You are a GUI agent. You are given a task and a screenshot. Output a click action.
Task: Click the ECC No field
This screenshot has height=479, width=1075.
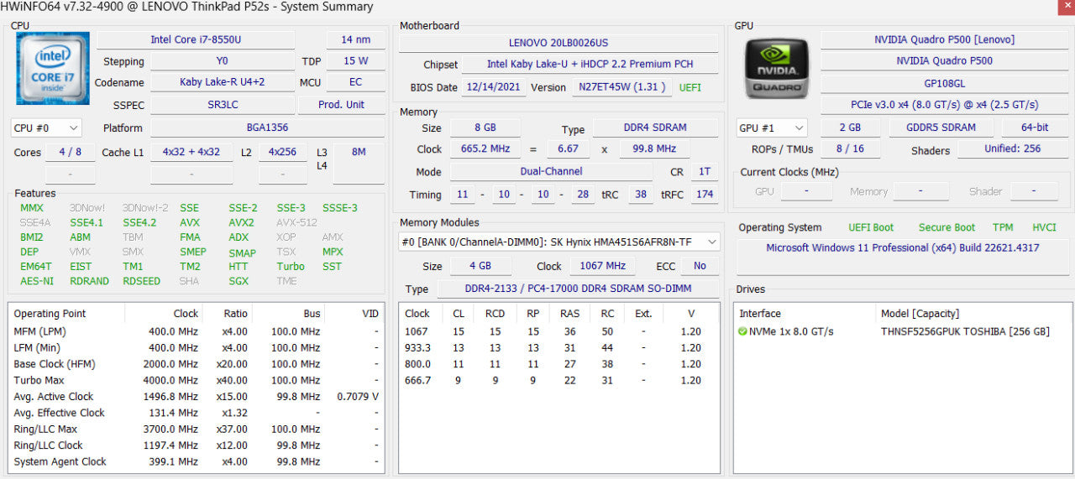click(x=700, y=266)
